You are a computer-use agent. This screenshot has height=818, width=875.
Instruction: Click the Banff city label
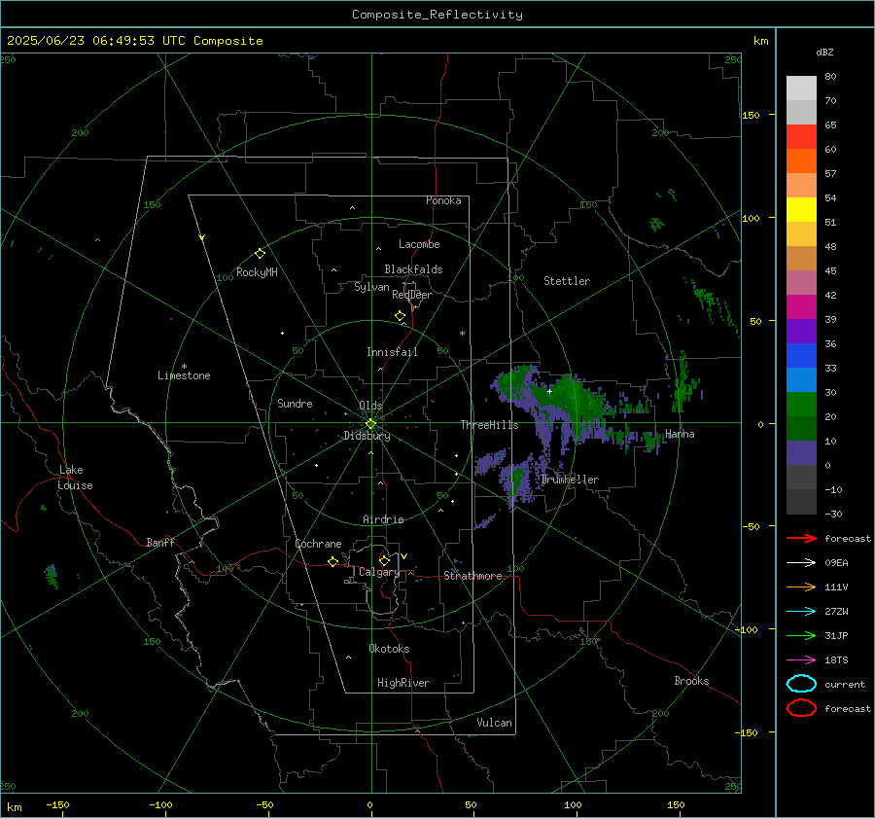point(160,542)
